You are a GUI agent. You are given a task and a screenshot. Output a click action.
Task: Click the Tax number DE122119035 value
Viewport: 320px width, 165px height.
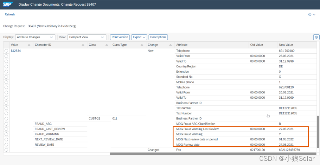coord(288,108)
